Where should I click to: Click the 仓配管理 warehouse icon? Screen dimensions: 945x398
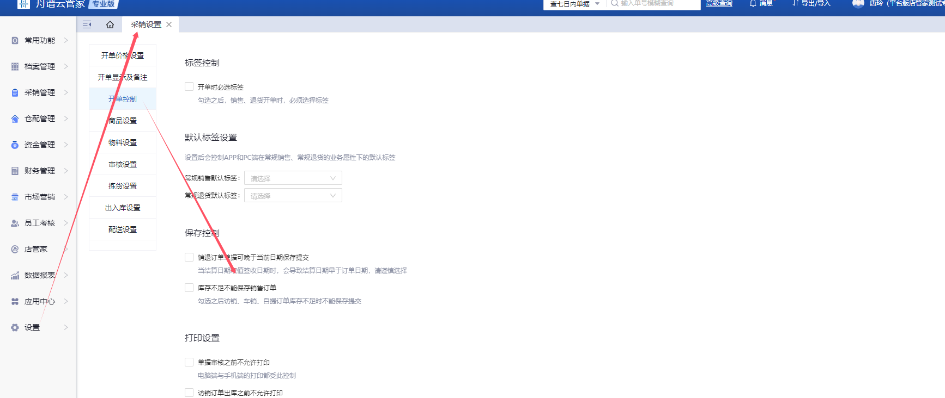click(15, 119)
